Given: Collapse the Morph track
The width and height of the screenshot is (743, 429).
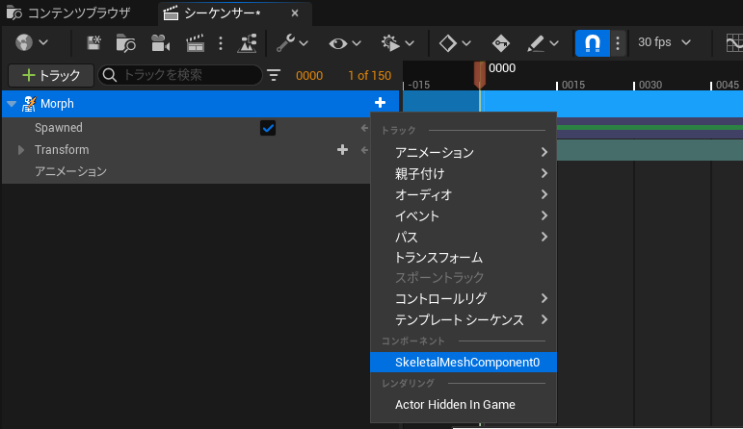Looking at the screenshot, I should pyautogui.click(x=12, y=104).
